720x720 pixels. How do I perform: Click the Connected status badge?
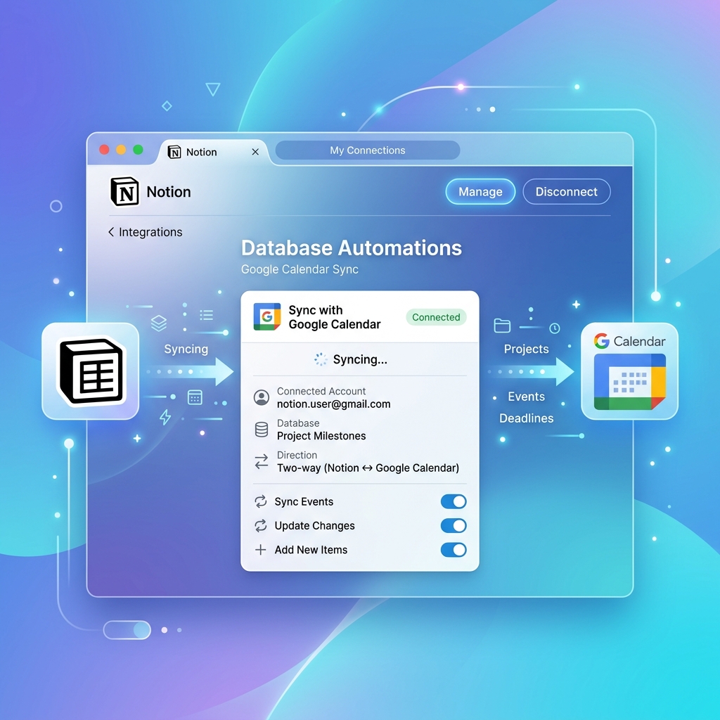436,317
